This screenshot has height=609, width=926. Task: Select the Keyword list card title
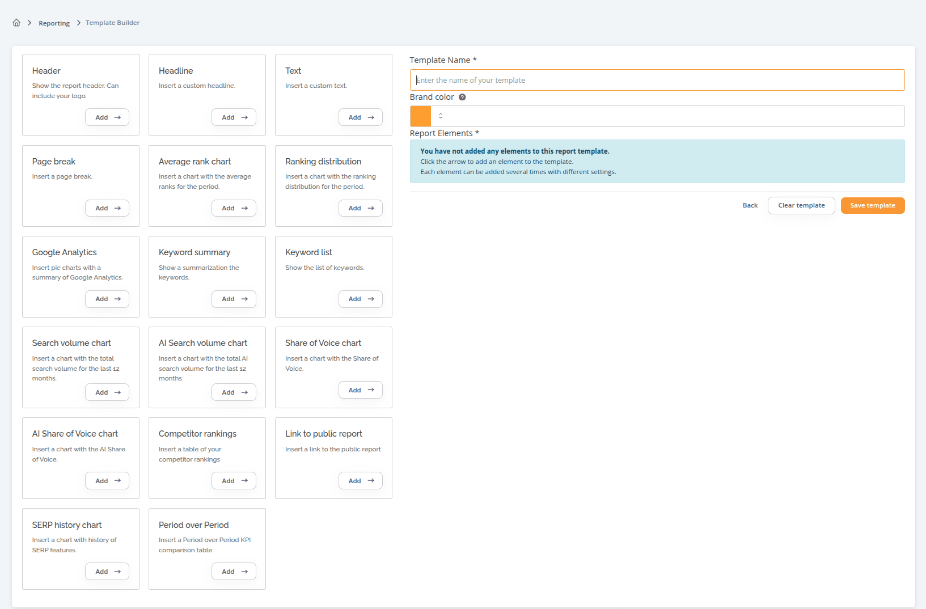pos(308,252)
